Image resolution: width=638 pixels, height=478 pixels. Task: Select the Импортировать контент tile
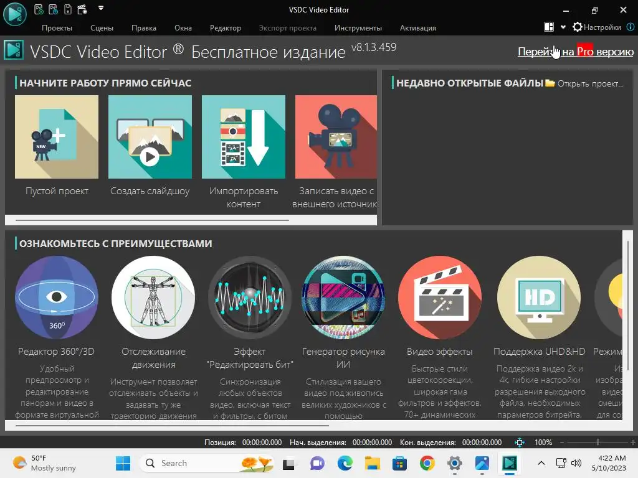click(x=244, y=137)
